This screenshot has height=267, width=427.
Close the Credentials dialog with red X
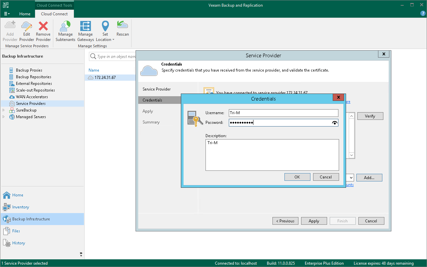338,97
